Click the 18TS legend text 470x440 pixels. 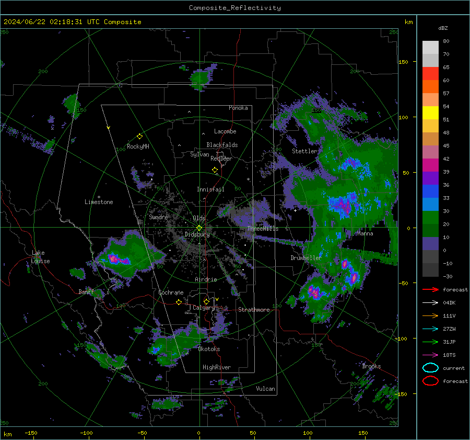tap(449, 355)
